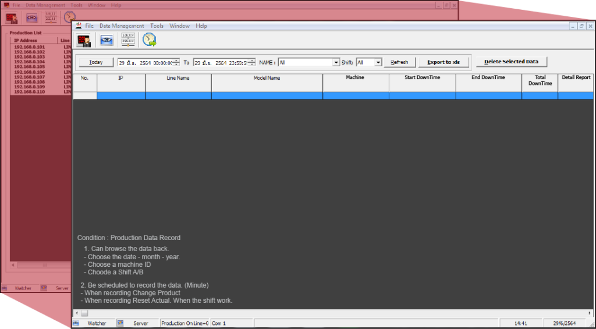The height and width of the screenshot is (329, 596).
Task: Click the spinner on the 'To' end date field
Action: tap(252, 63)
